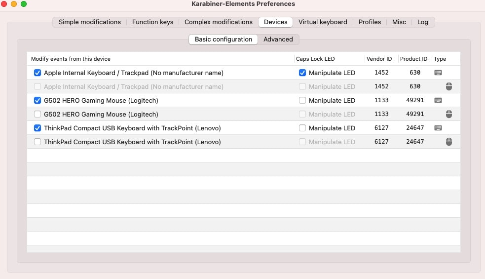Click product ID 630 in first row
This screenshot has height=279, width=485.
point(415,73)
